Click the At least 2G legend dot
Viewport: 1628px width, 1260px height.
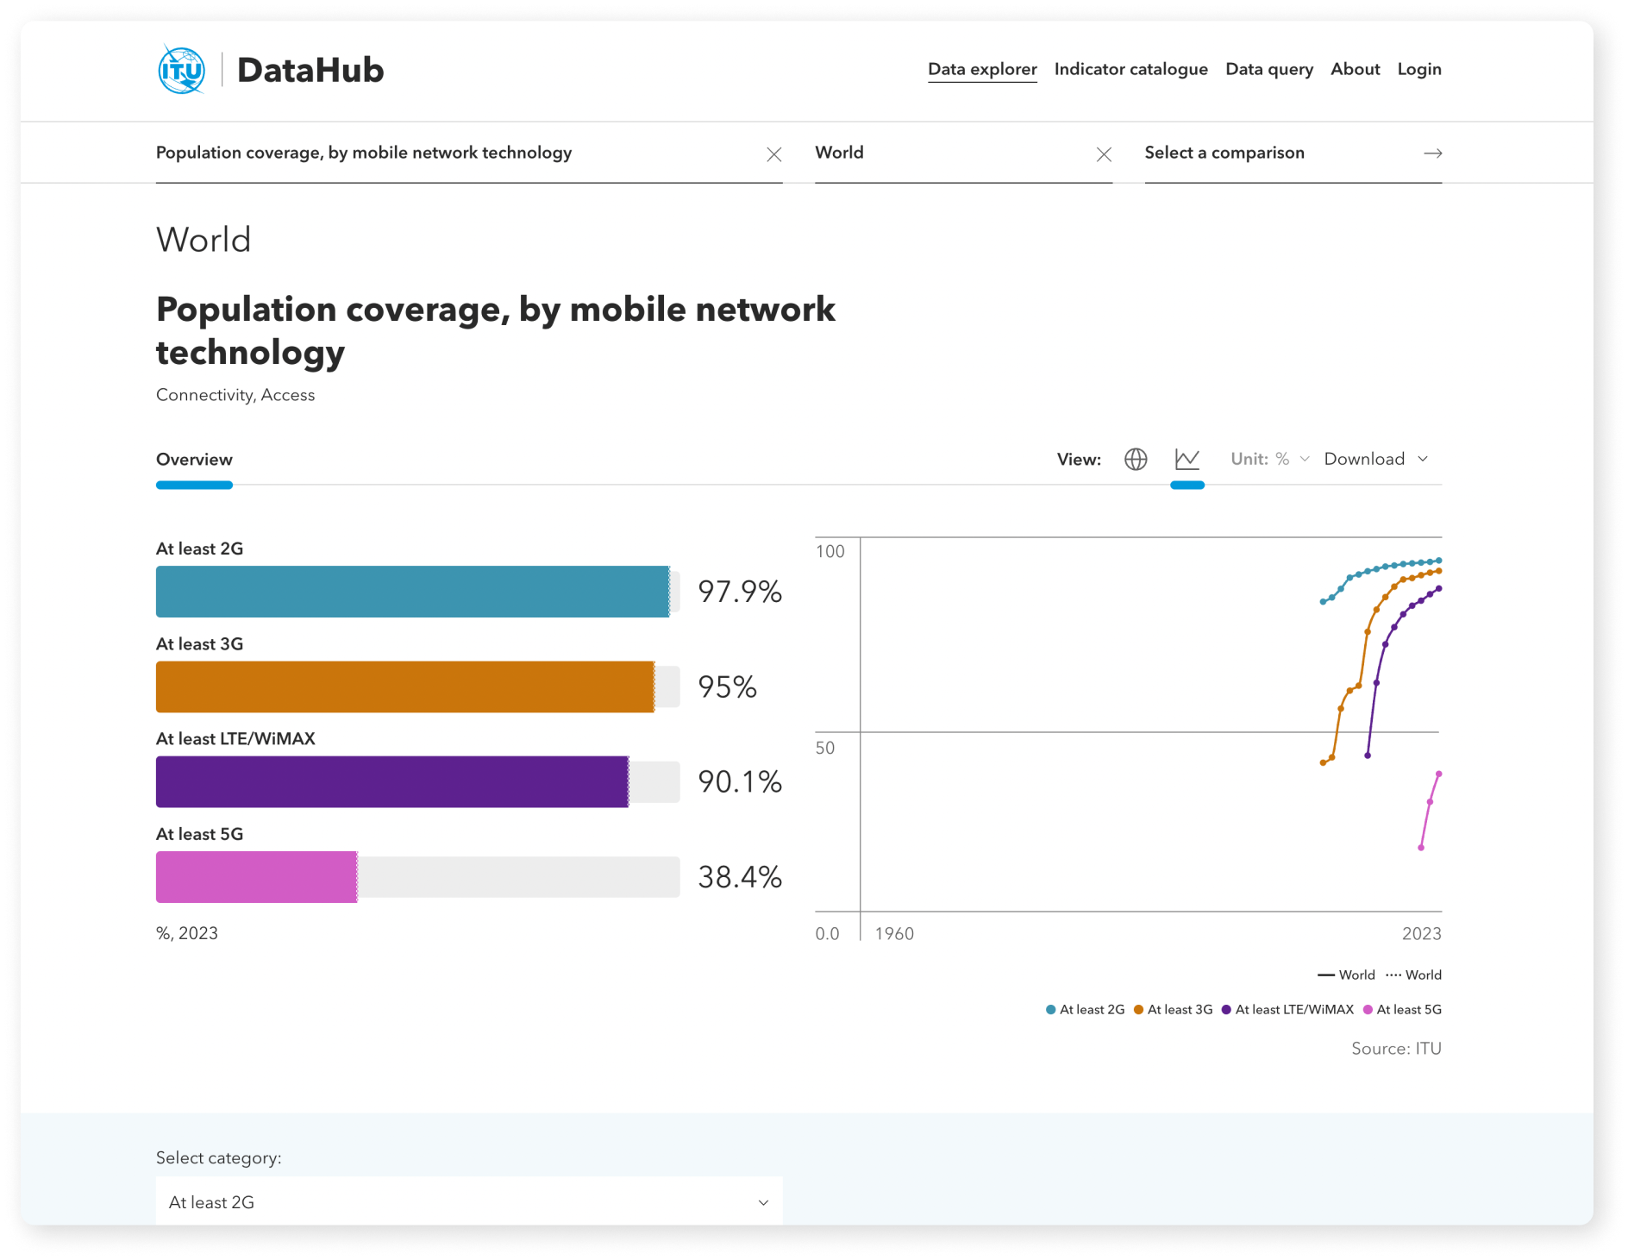pos(1049,1009)
